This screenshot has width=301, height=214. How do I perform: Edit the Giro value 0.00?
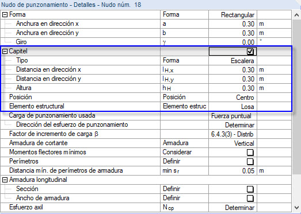(233, 42)
